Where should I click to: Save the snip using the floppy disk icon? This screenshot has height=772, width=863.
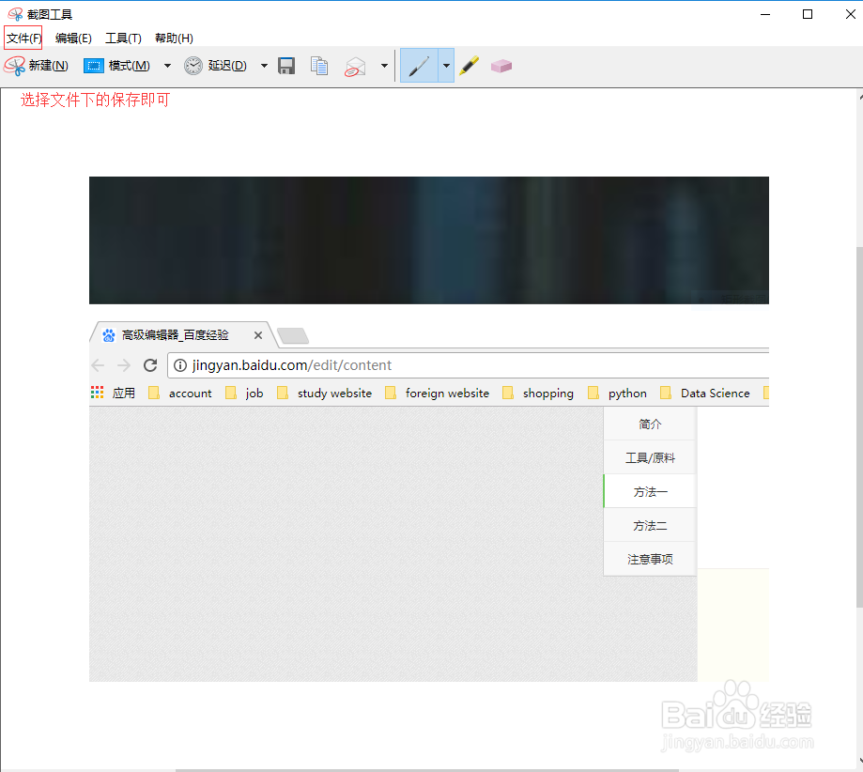286,65
